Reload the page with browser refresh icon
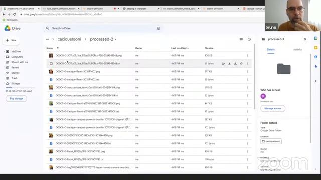This screenshot has width=321, height=180. 15,14
